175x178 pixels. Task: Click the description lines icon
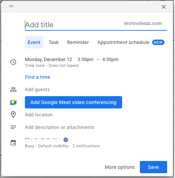pyautogui.click(x=13, y=127)
